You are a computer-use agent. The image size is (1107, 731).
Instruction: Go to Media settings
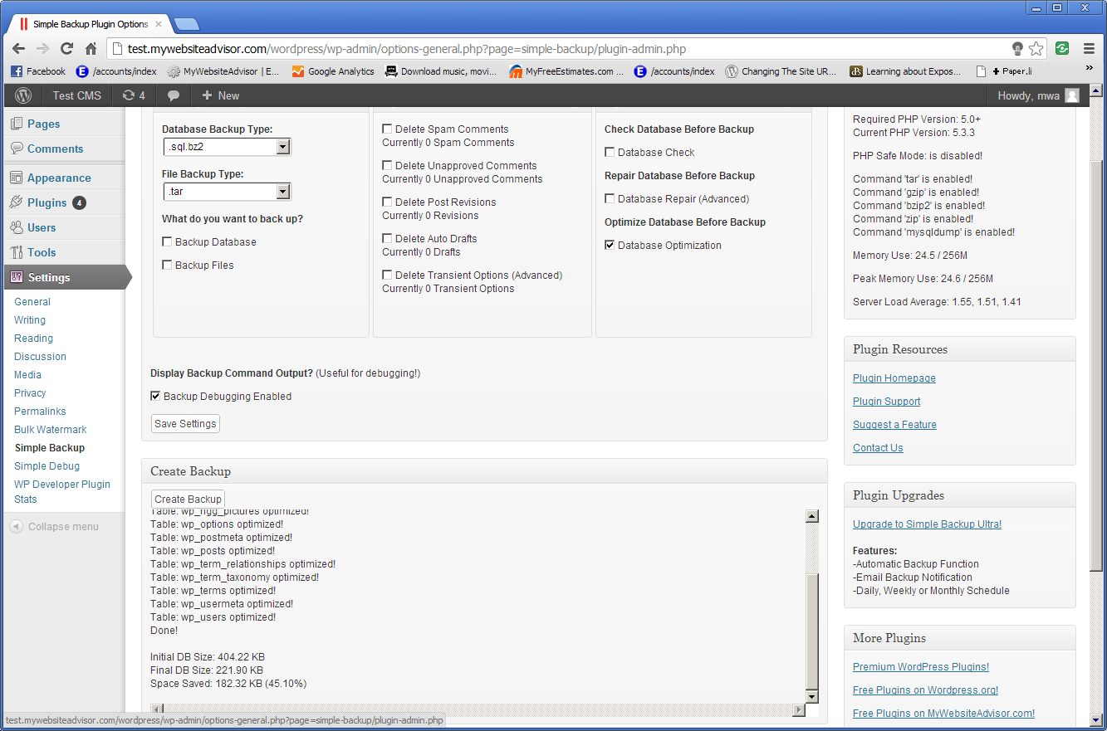click(x=27, y=375)
